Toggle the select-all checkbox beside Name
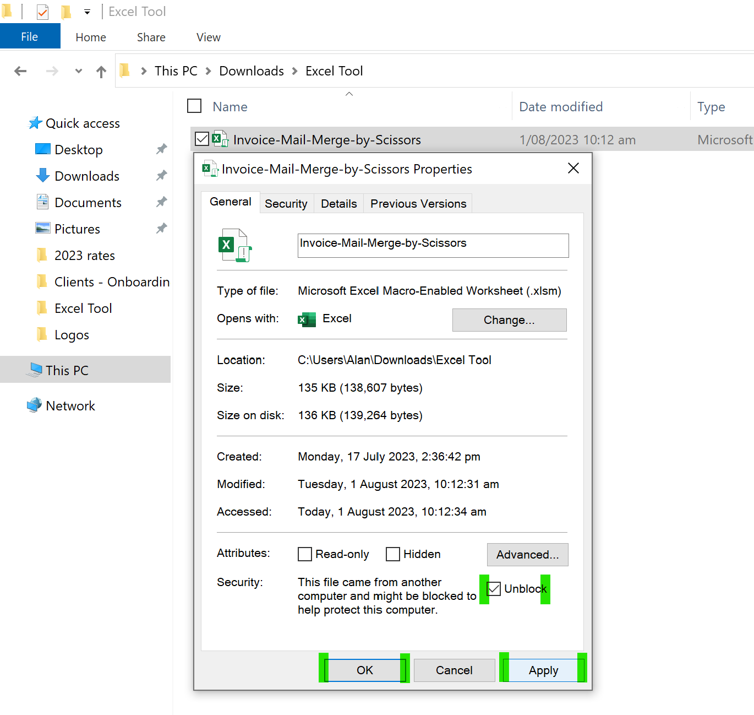 coord(194,106)
